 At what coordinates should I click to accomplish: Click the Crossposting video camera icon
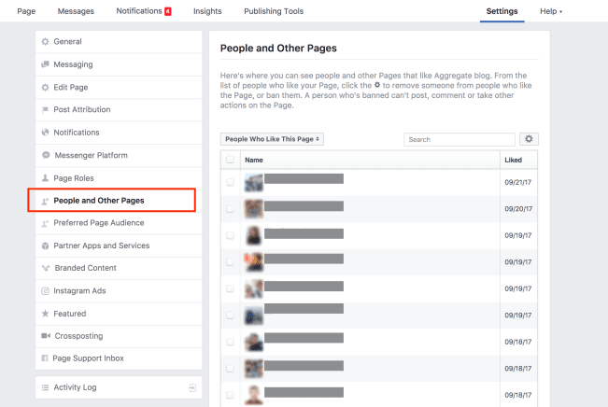(46, 336)
